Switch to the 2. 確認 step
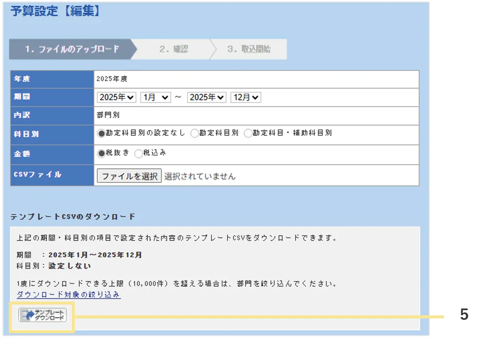 (x=173, y=49)
